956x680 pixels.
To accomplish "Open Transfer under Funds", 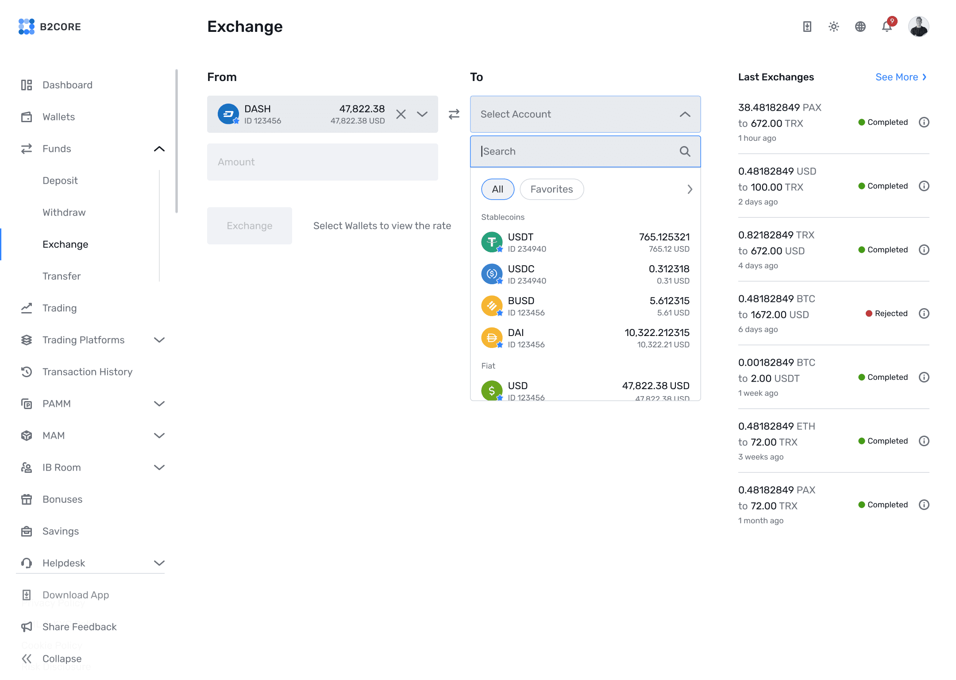I will pyautogui.click(x=62, y=276).
